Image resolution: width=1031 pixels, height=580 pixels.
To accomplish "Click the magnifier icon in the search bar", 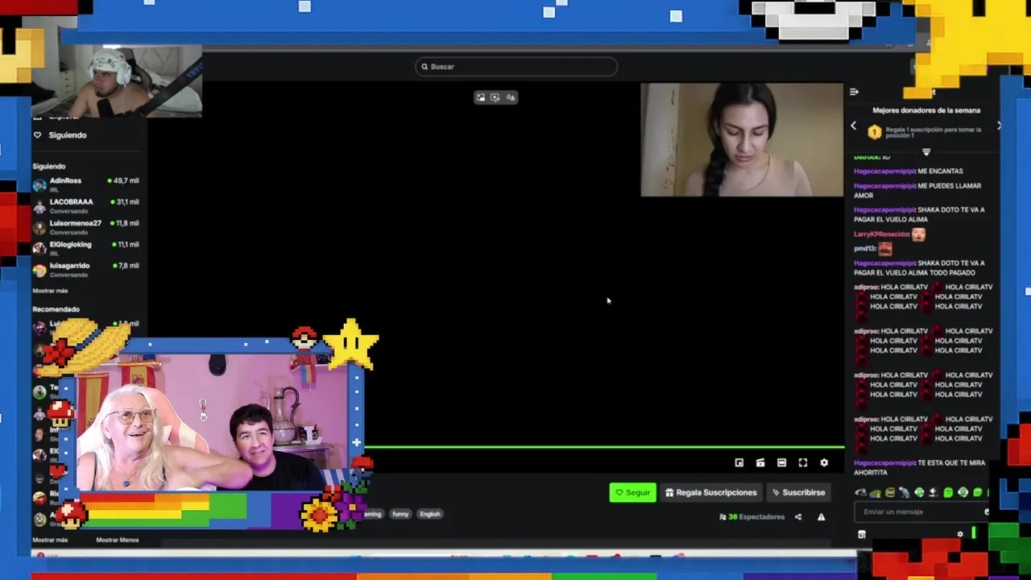I will pos(424,67).
